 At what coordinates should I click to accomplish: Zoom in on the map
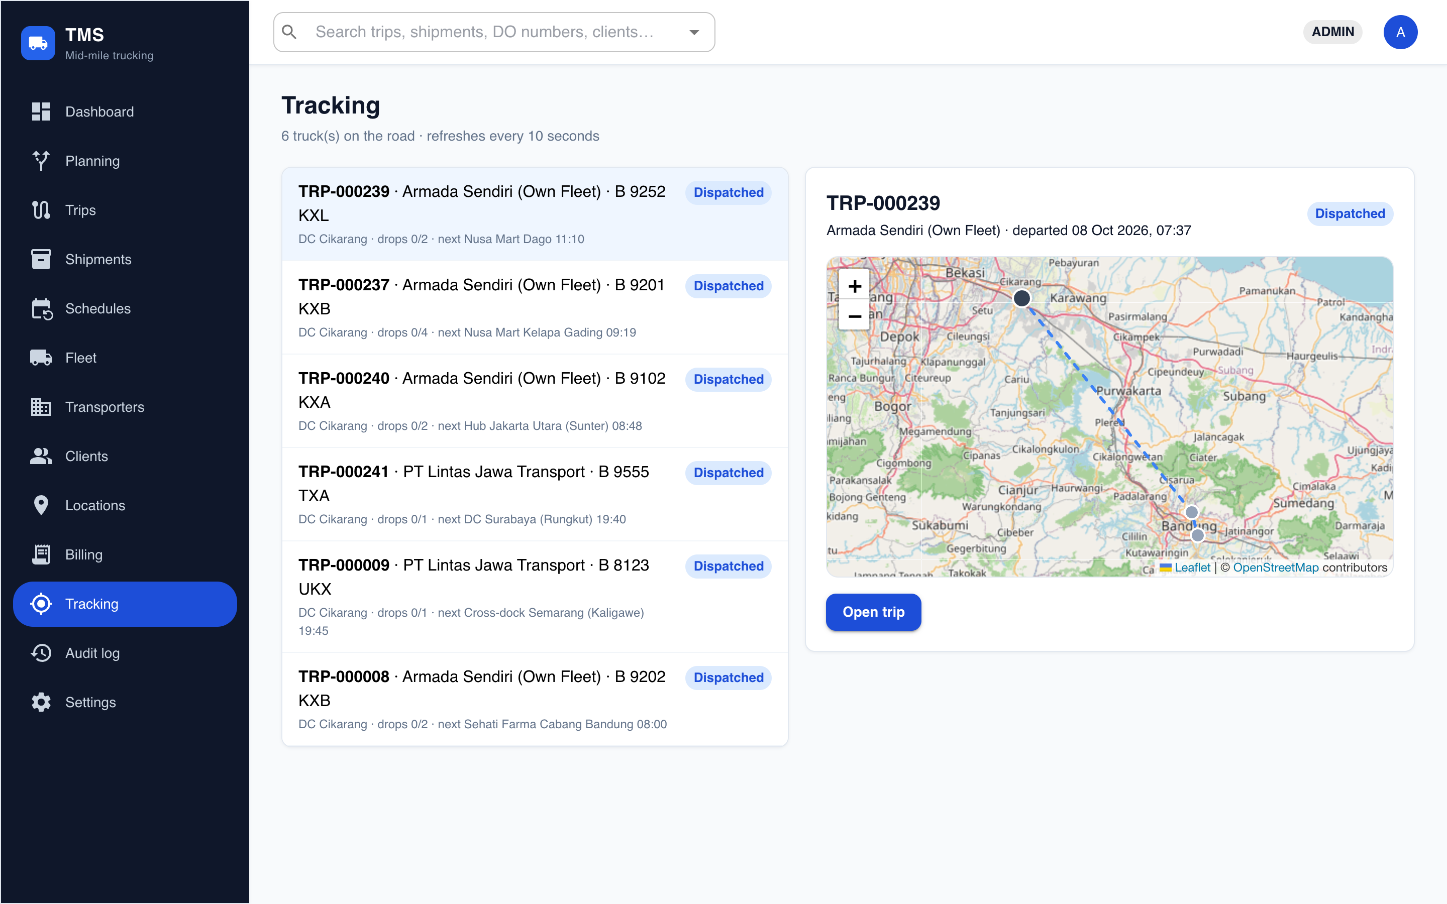click(x=855, y=286)
